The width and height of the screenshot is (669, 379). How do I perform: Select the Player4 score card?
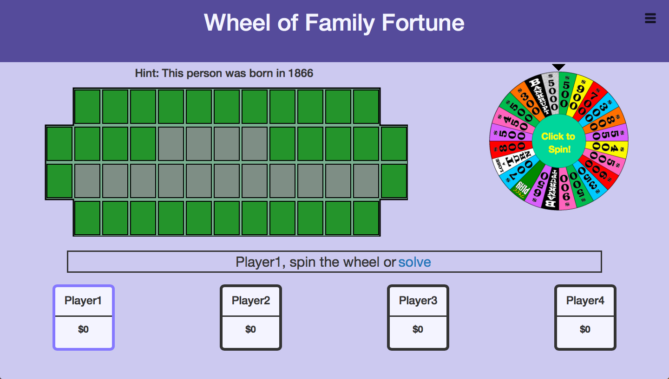585,317
